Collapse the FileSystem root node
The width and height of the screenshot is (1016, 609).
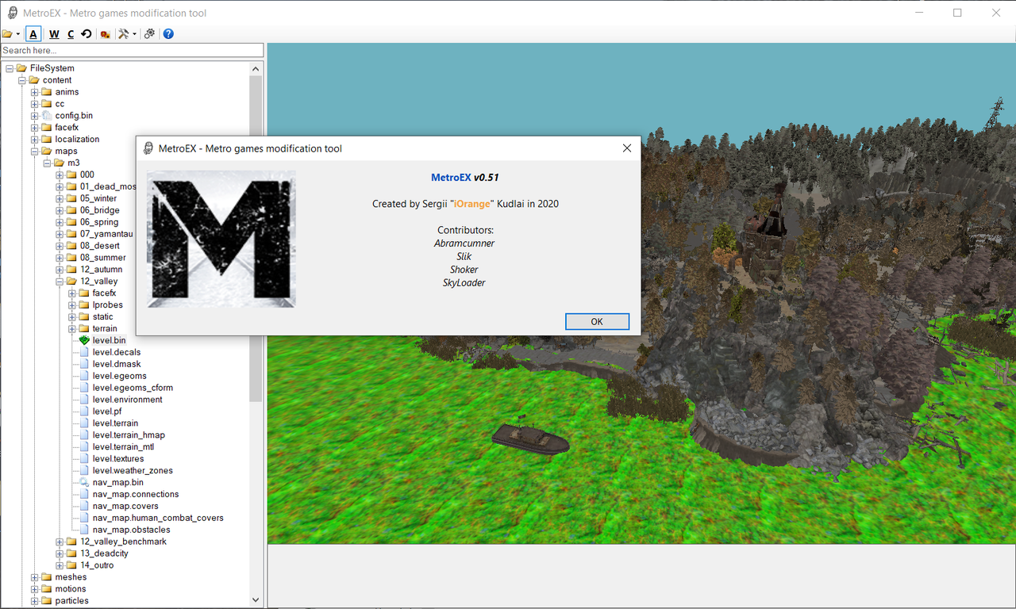pos(10,68)
